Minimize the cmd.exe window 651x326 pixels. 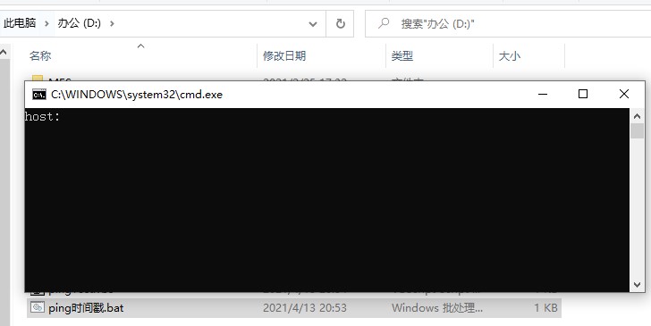542,94
